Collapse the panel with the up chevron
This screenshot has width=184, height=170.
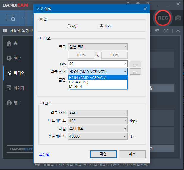178,31
